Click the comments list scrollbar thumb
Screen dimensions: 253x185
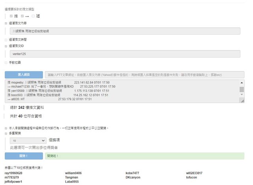click(x=242, y=89)
